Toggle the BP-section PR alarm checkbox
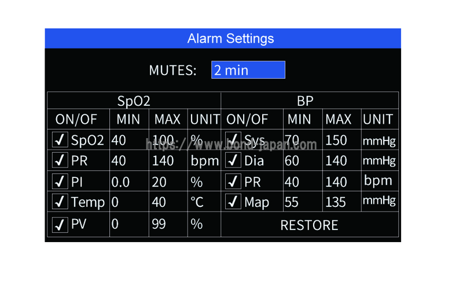The height and width of the screenshot is (293, 463). [x=233, y=181]
